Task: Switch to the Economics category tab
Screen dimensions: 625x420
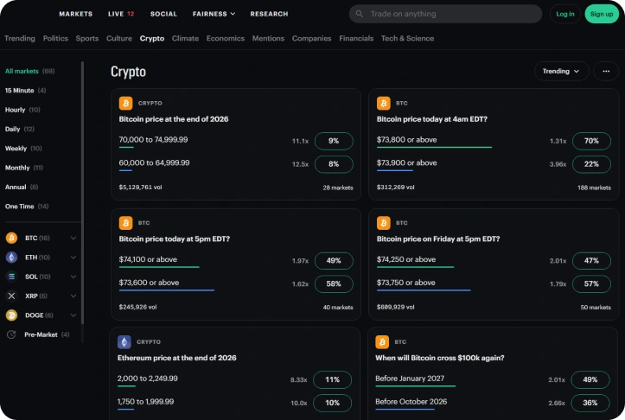Action: [226, 38]
